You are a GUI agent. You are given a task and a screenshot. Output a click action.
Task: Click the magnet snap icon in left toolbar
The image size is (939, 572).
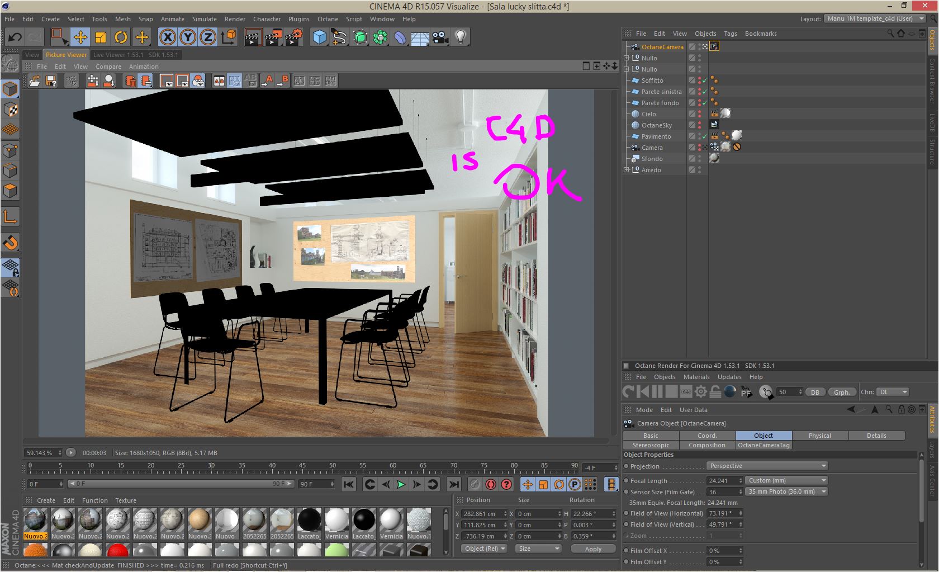click(x=11, y=242)
